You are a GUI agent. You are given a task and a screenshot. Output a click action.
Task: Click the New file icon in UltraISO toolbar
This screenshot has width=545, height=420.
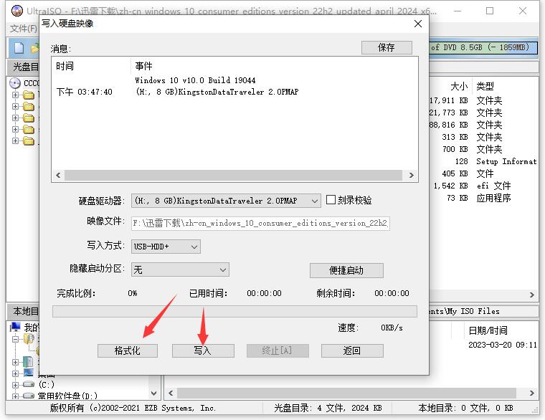19,47
